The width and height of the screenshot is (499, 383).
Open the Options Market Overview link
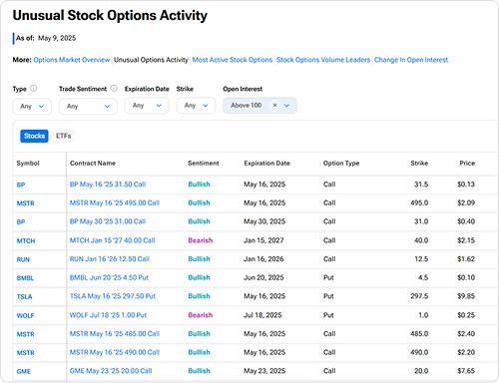(72, 60)
